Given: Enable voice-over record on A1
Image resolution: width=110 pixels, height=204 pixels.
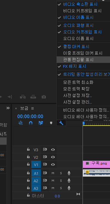Looking at the screenshot, I should (69, 173).
